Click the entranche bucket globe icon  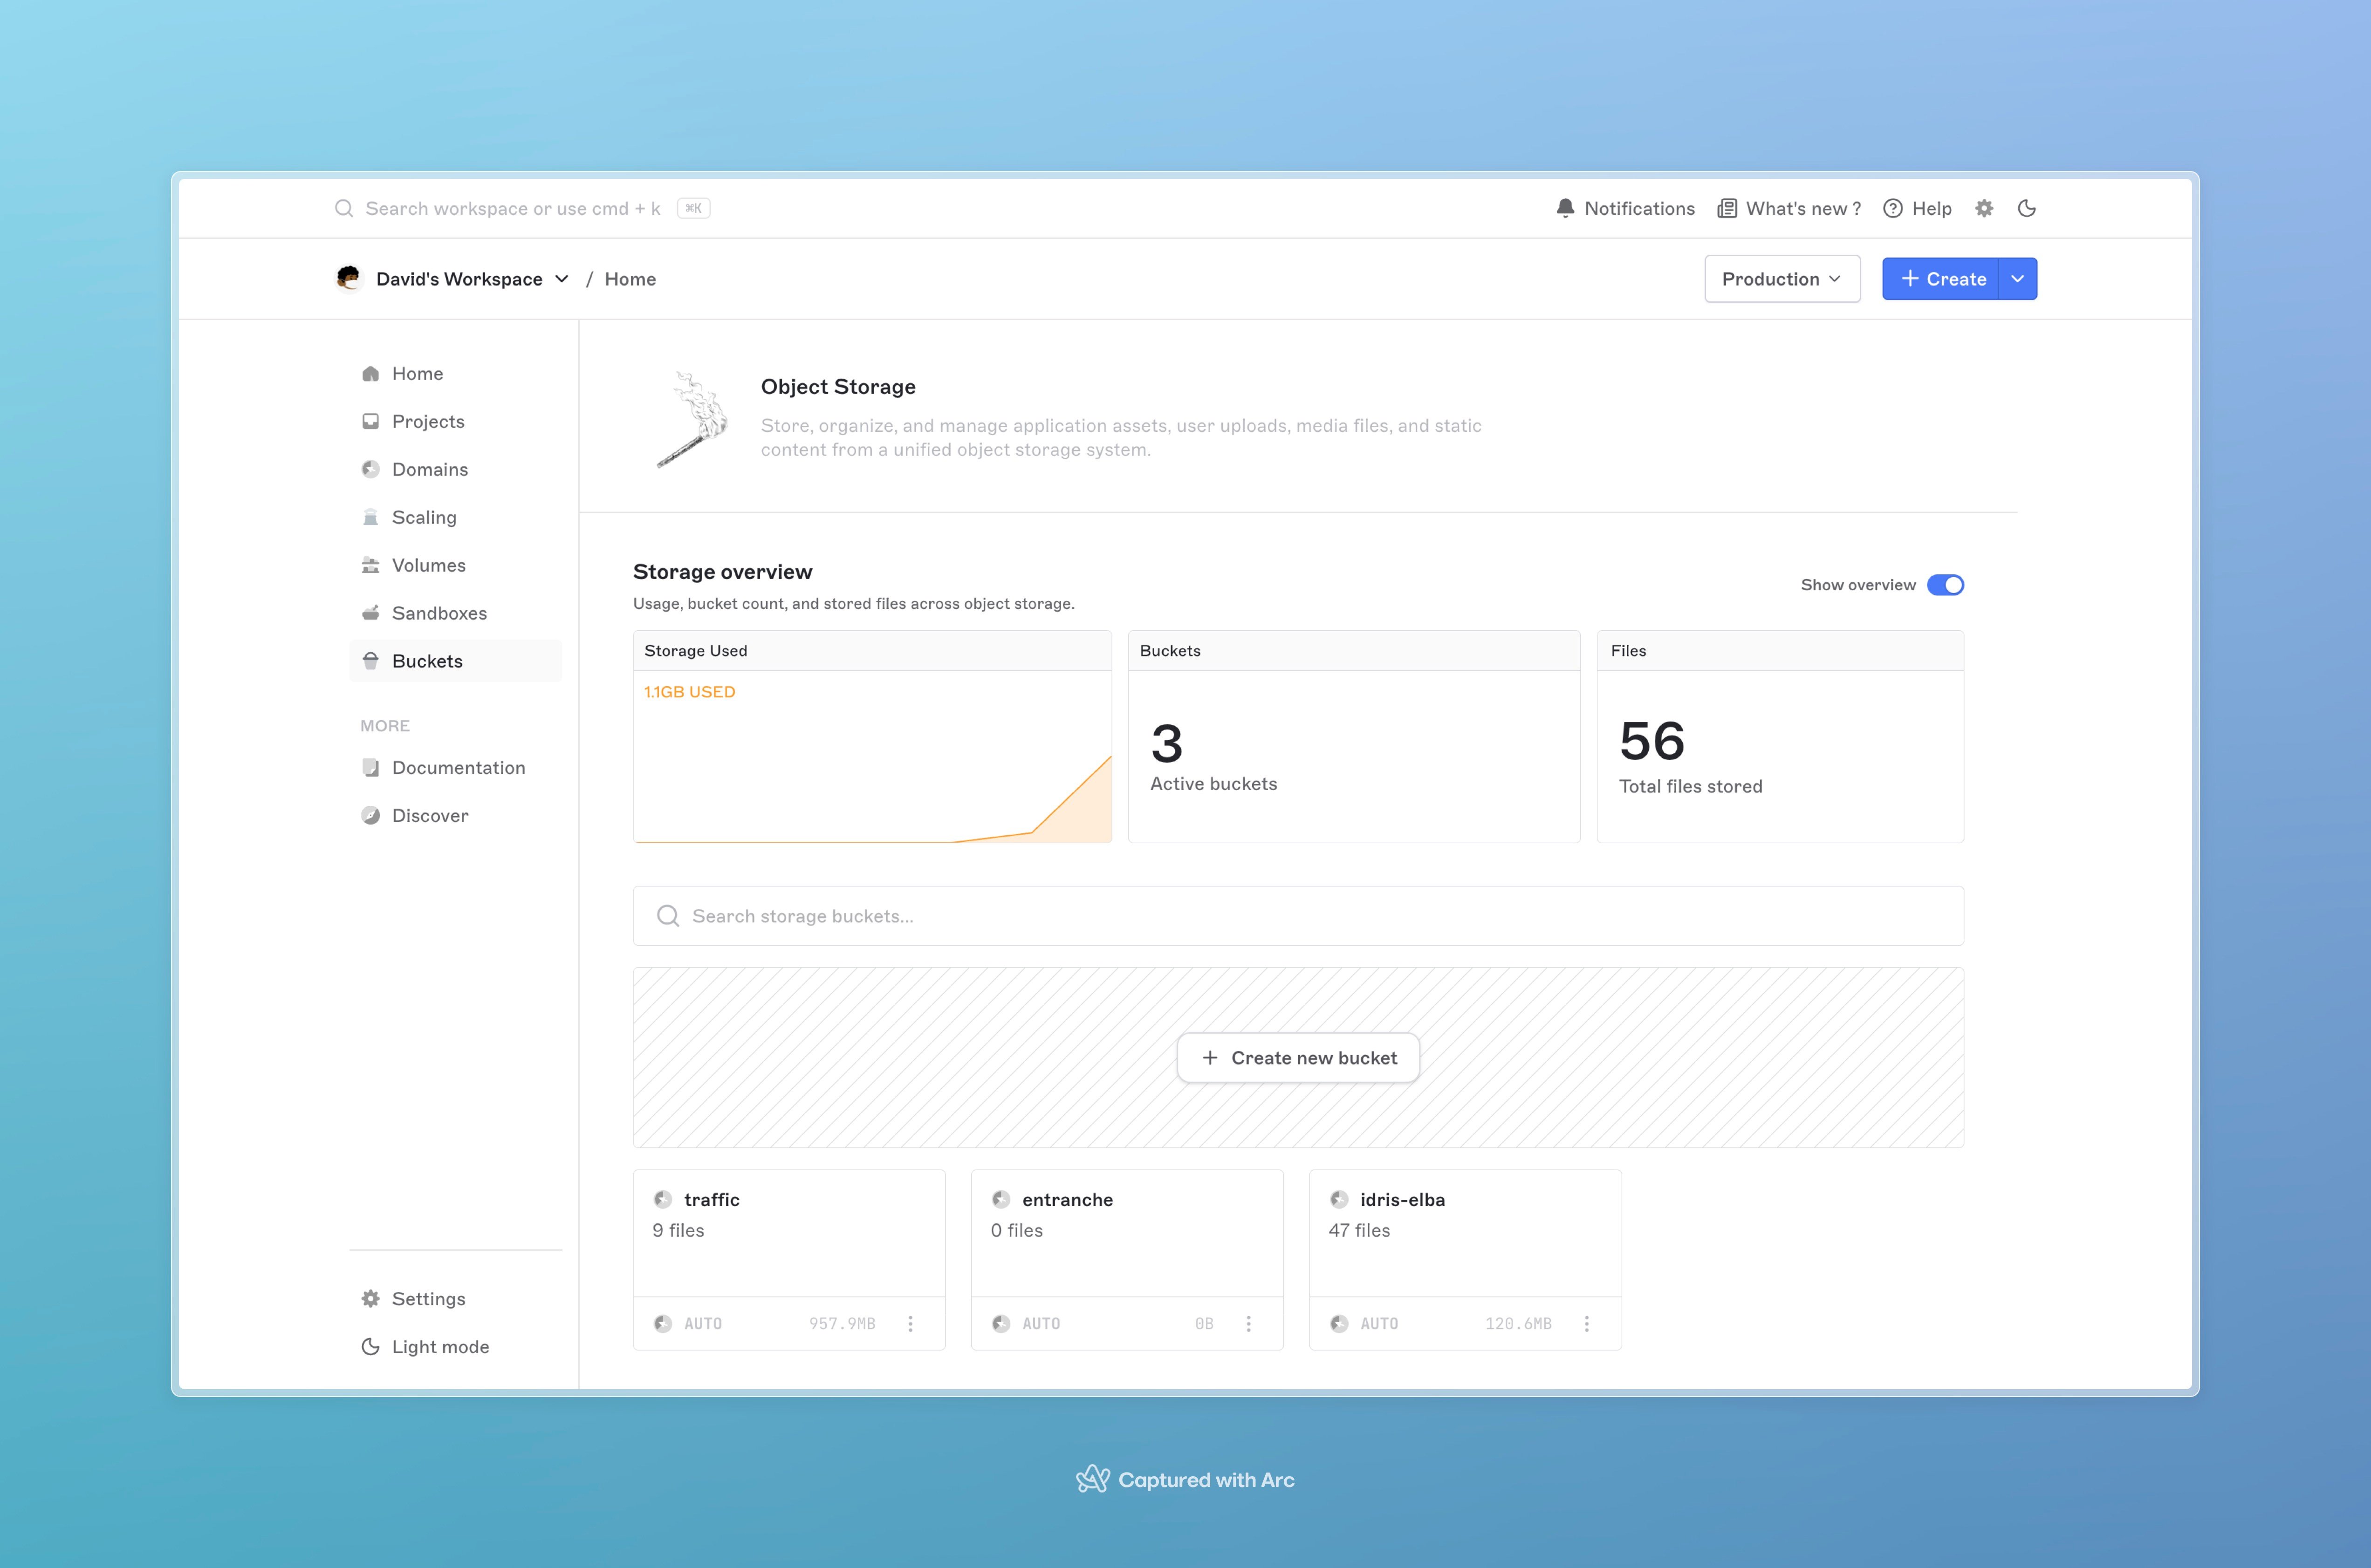tap(1000, 1199)
